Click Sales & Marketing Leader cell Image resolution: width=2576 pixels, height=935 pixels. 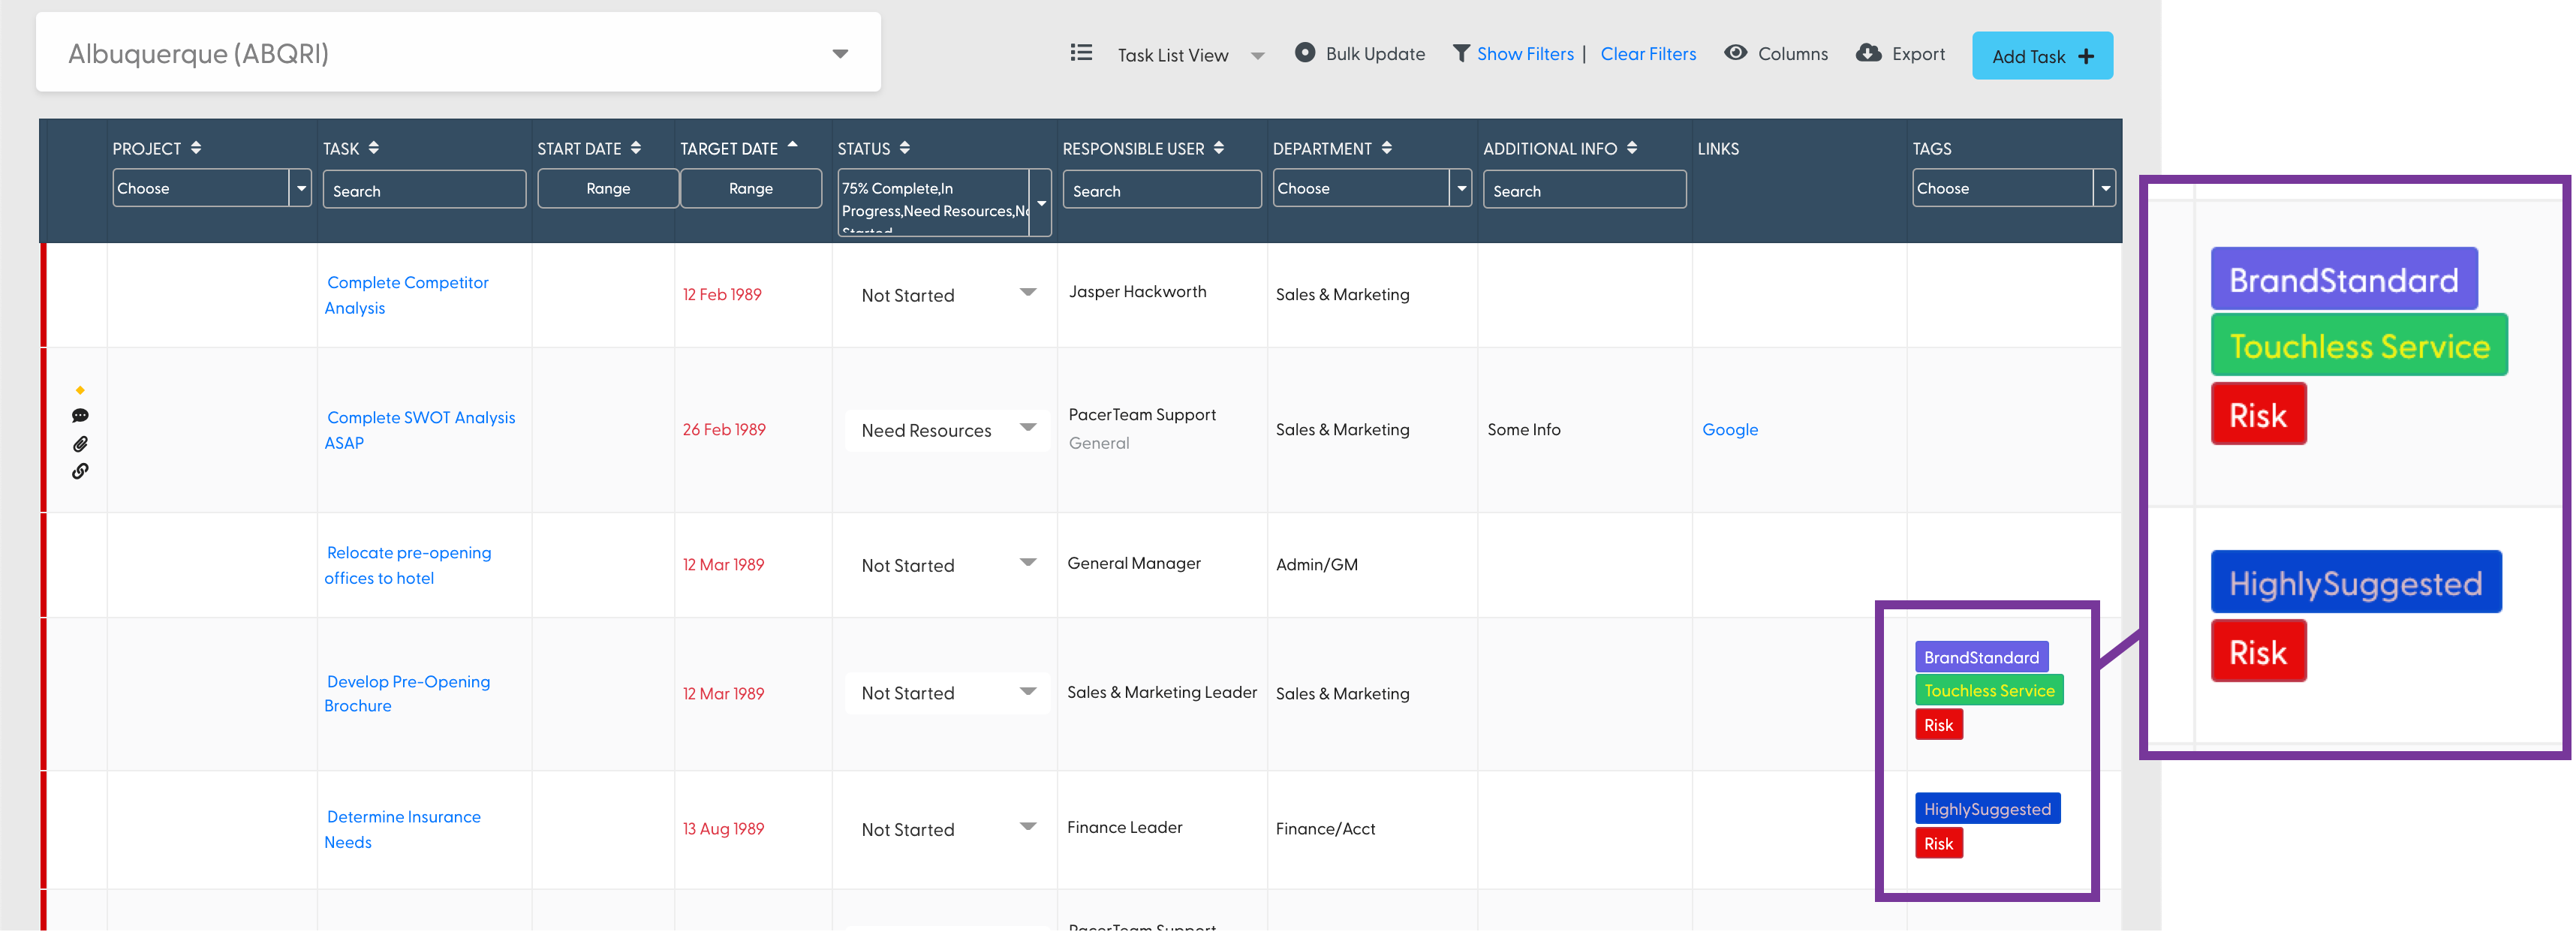tap(1161, 692)
